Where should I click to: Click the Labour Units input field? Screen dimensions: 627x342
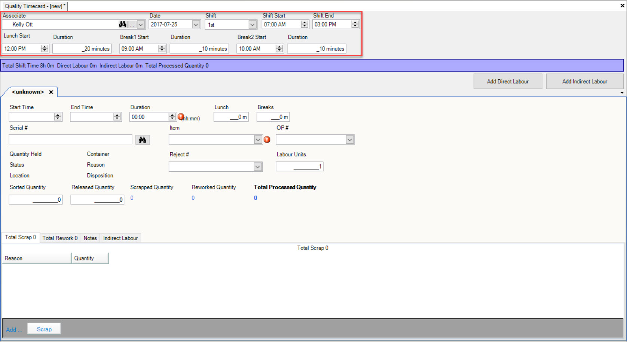(x=300, y=167)
